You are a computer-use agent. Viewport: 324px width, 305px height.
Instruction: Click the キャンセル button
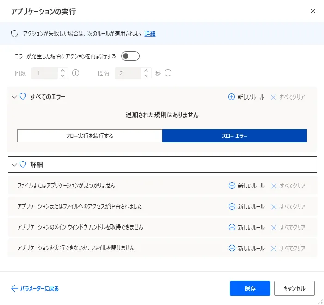[x=294, y=288]
